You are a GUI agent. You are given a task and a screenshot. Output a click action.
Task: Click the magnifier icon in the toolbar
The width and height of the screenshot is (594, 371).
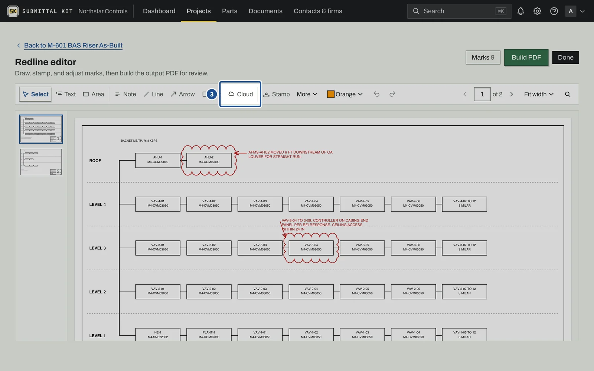tap(568, 94)
